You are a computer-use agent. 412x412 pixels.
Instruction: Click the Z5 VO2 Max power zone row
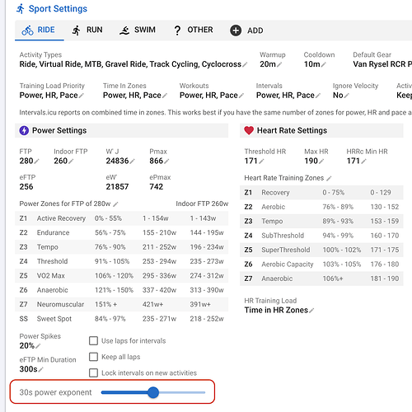click(x=122, y=275)
